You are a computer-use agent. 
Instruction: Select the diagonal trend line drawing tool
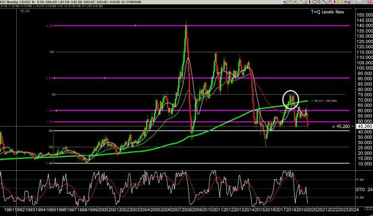(325, 2)
